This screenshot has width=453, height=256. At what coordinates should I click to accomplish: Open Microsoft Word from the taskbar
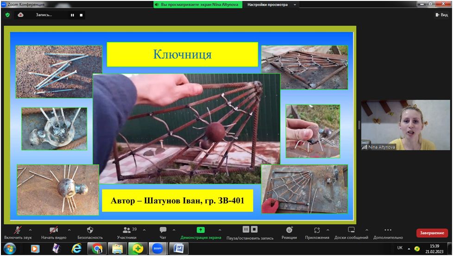pos(179,249)
